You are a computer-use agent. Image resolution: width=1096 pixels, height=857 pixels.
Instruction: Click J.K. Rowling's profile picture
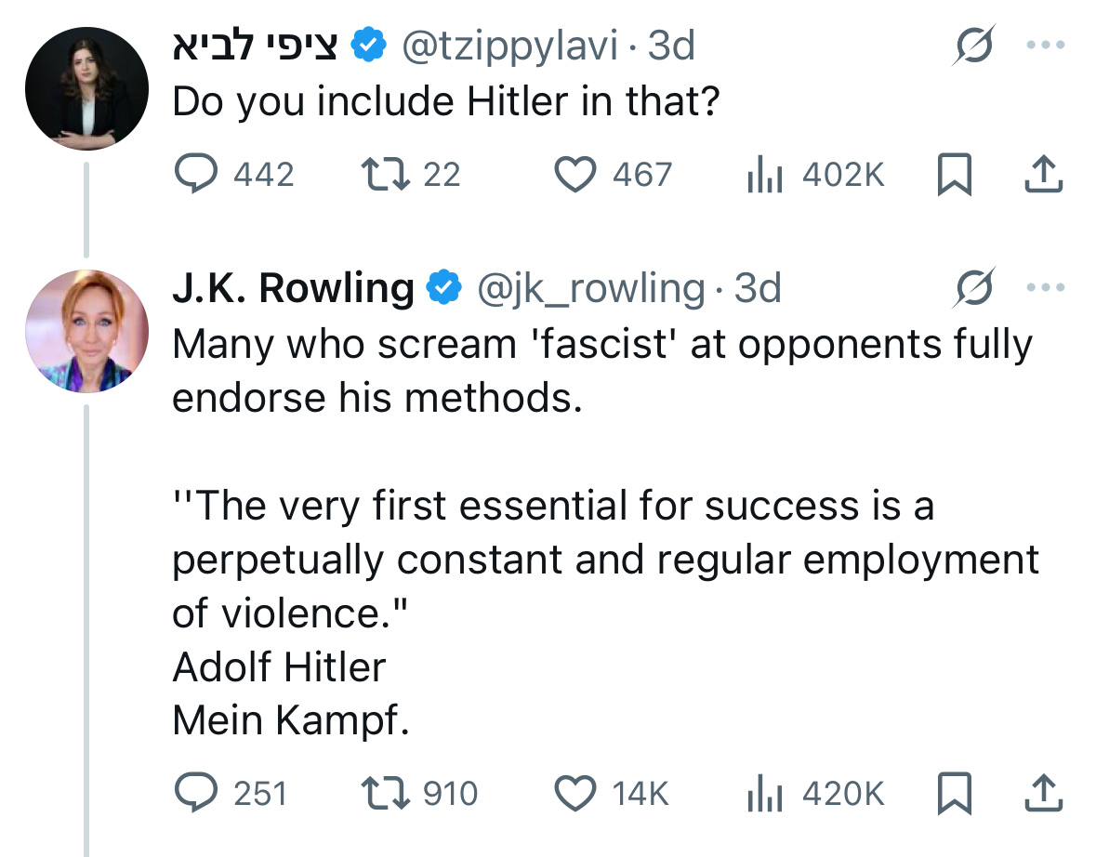pyautogui.click(x=86, y=332)
